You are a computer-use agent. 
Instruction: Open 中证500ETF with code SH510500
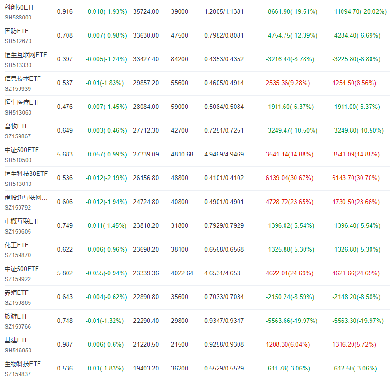(x=22, y=150)
